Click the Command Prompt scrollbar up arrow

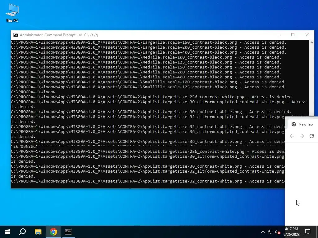click(311, 42)
